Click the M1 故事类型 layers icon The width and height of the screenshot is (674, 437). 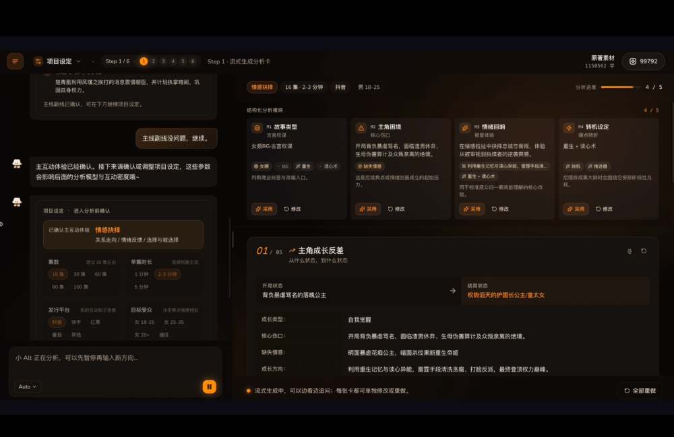257,128
